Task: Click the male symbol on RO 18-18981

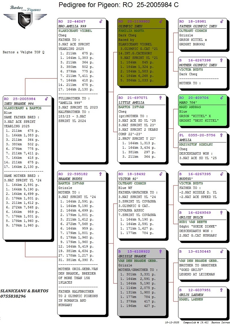Action: pyautogui.click(x=221, y=22)
